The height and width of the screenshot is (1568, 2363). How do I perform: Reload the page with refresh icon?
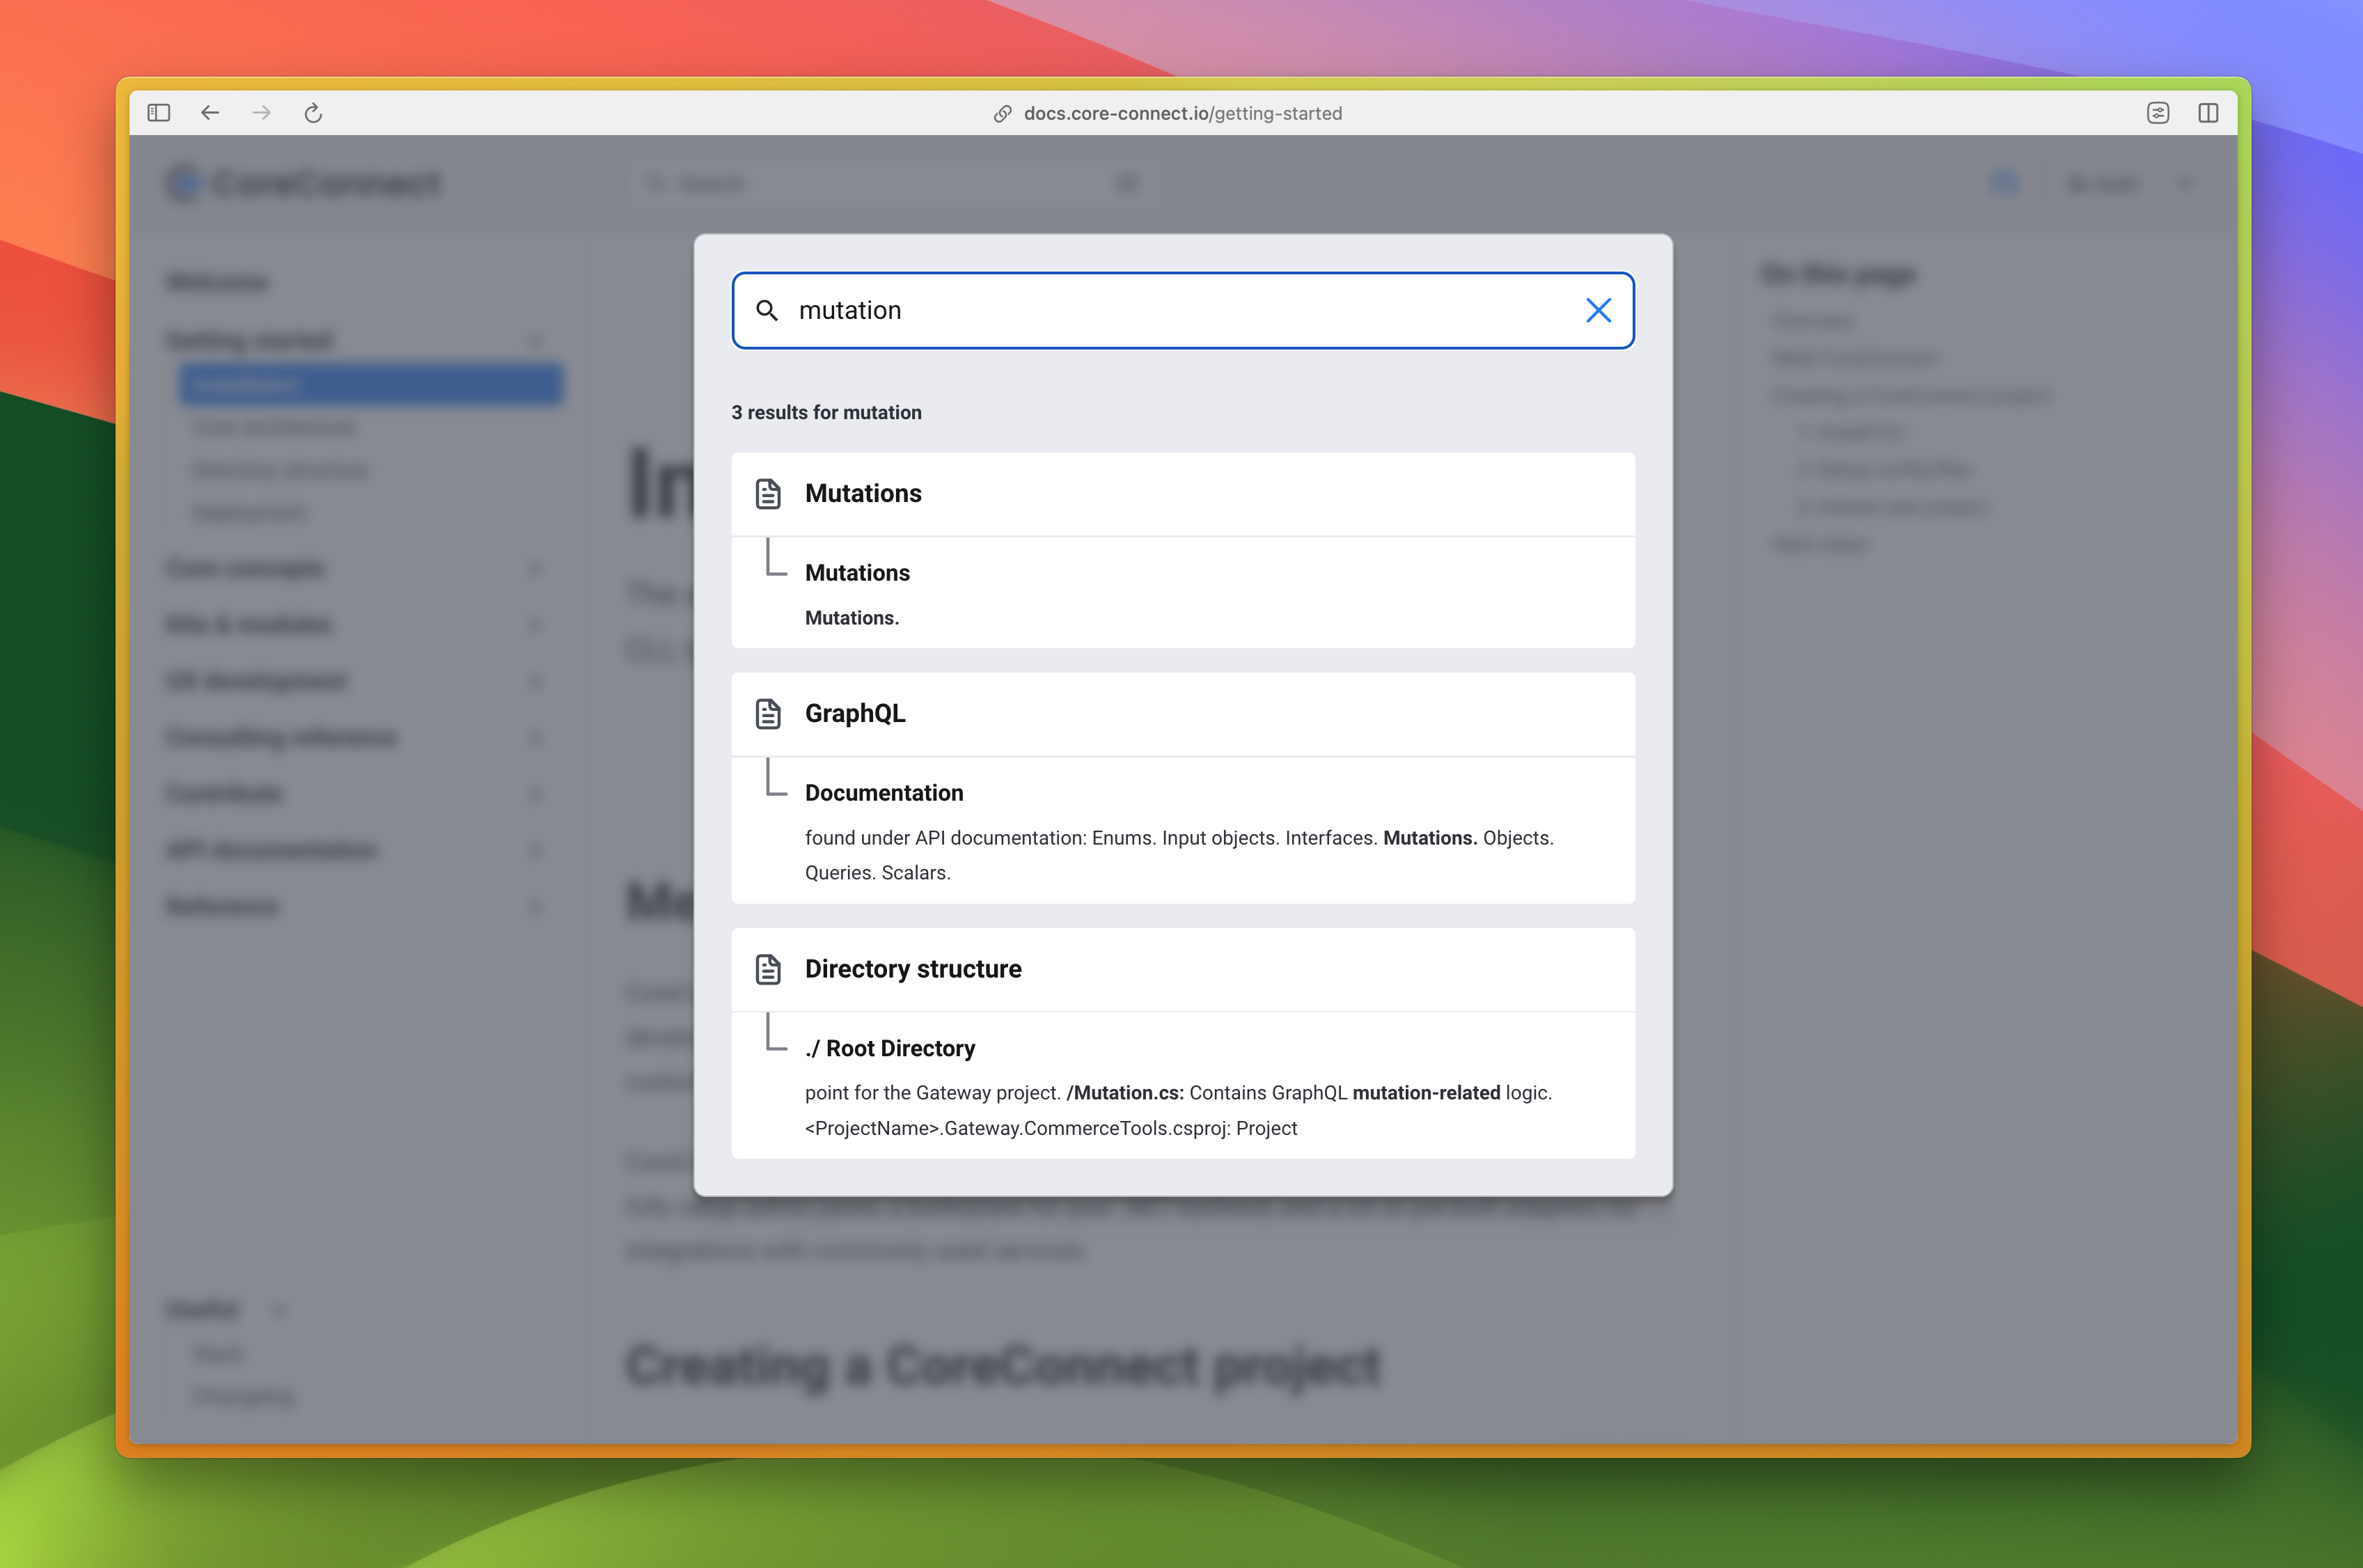tap(313, 113)
